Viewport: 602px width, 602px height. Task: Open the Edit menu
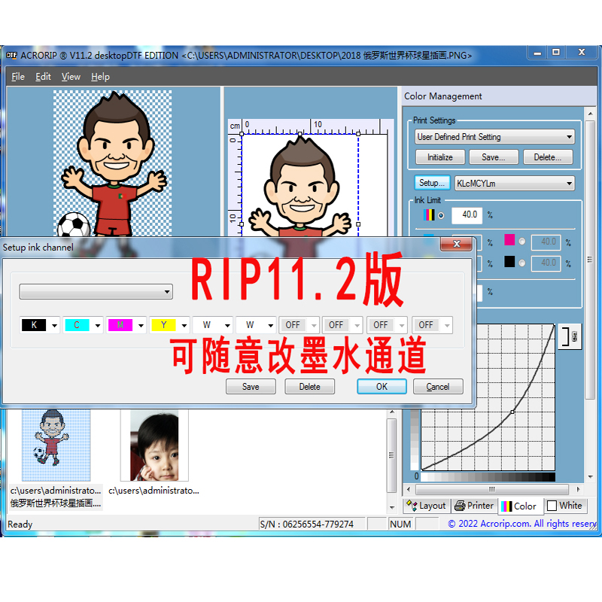(43, 77)
